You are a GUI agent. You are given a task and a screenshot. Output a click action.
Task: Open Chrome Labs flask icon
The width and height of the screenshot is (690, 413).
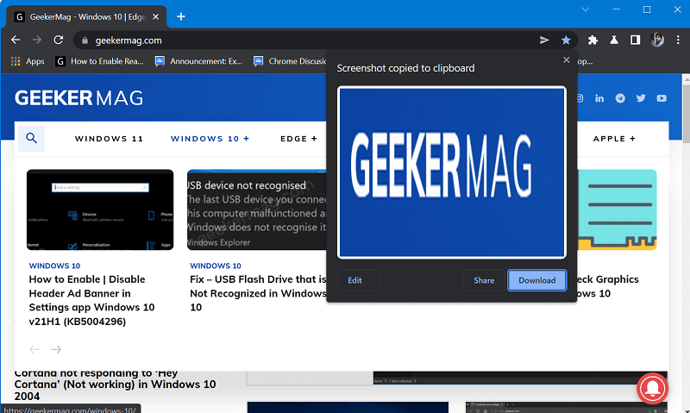pos(614,40)
